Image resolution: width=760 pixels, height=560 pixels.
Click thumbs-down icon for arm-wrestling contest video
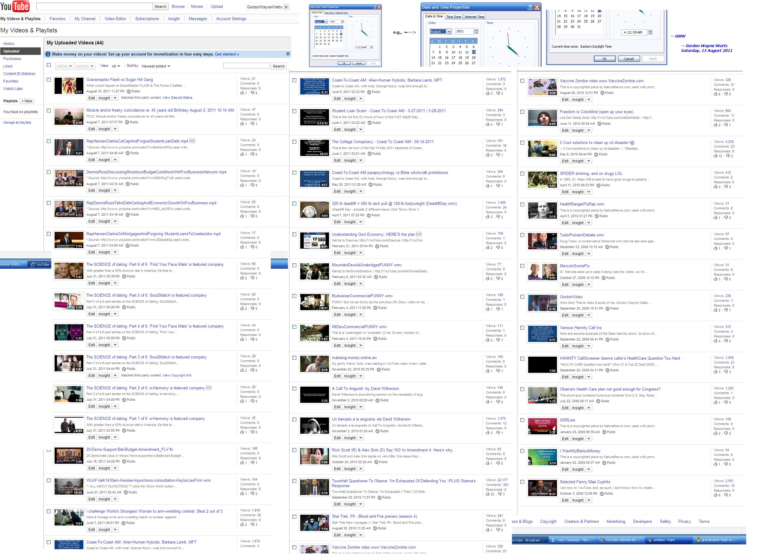[253, 524]
